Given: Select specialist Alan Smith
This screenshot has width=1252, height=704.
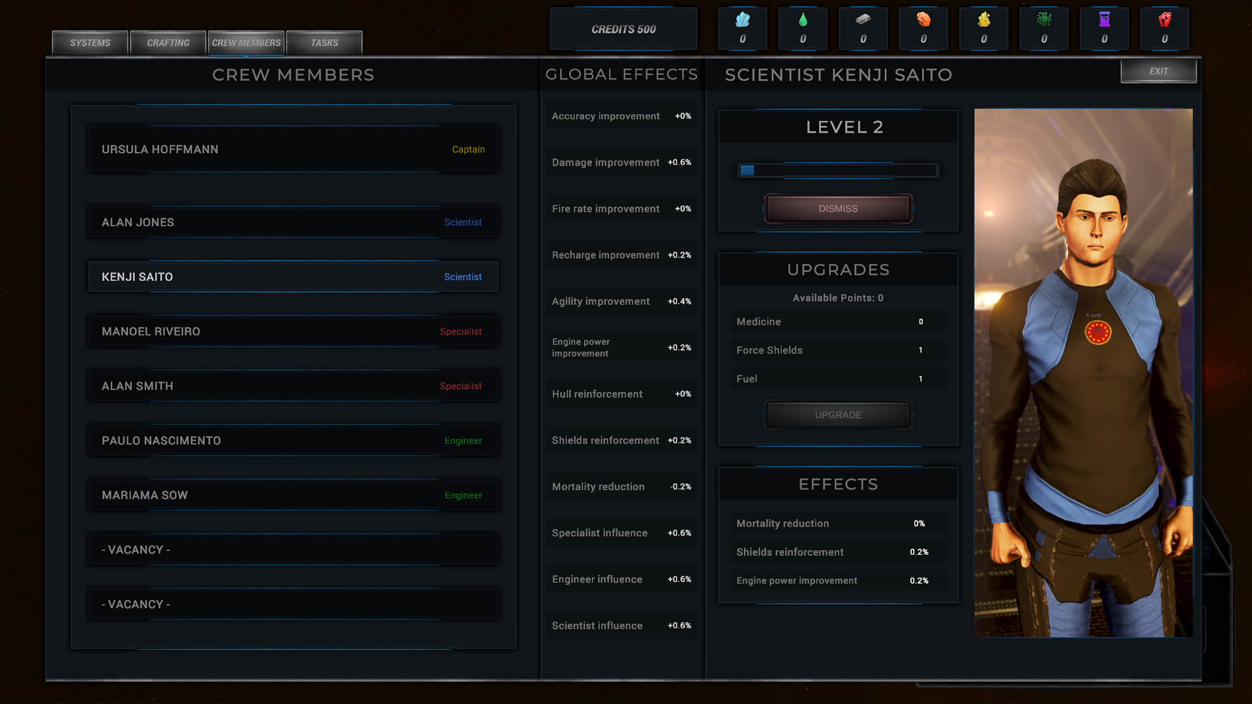Looking at the screenshot, I should coord(293,386).
